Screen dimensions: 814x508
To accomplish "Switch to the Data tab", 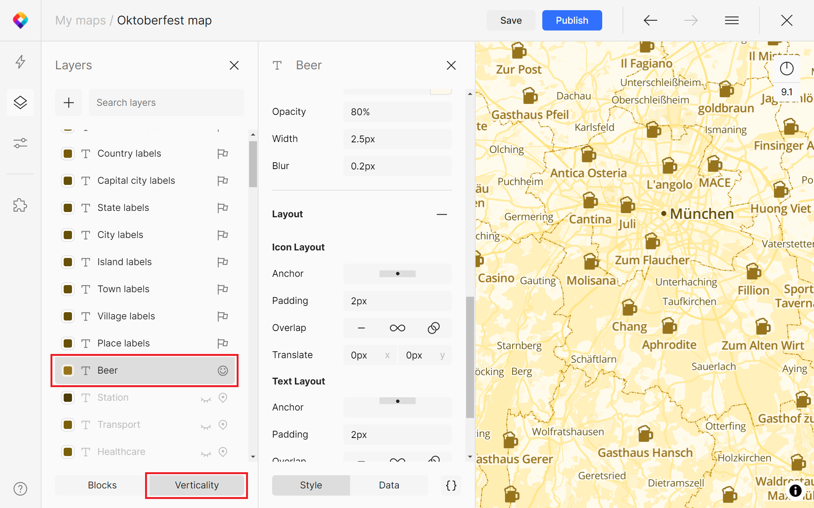I will tap(389, 485).
